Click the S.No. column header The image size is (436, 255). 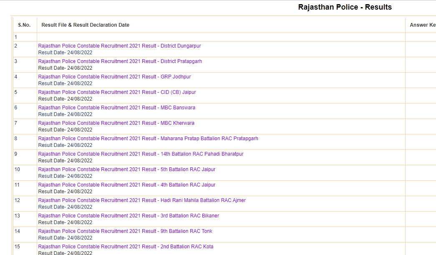[x=24, y=25]
